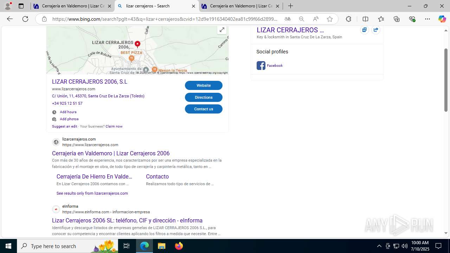
Task: Click the taskbar search box
Action: point(67,246)
